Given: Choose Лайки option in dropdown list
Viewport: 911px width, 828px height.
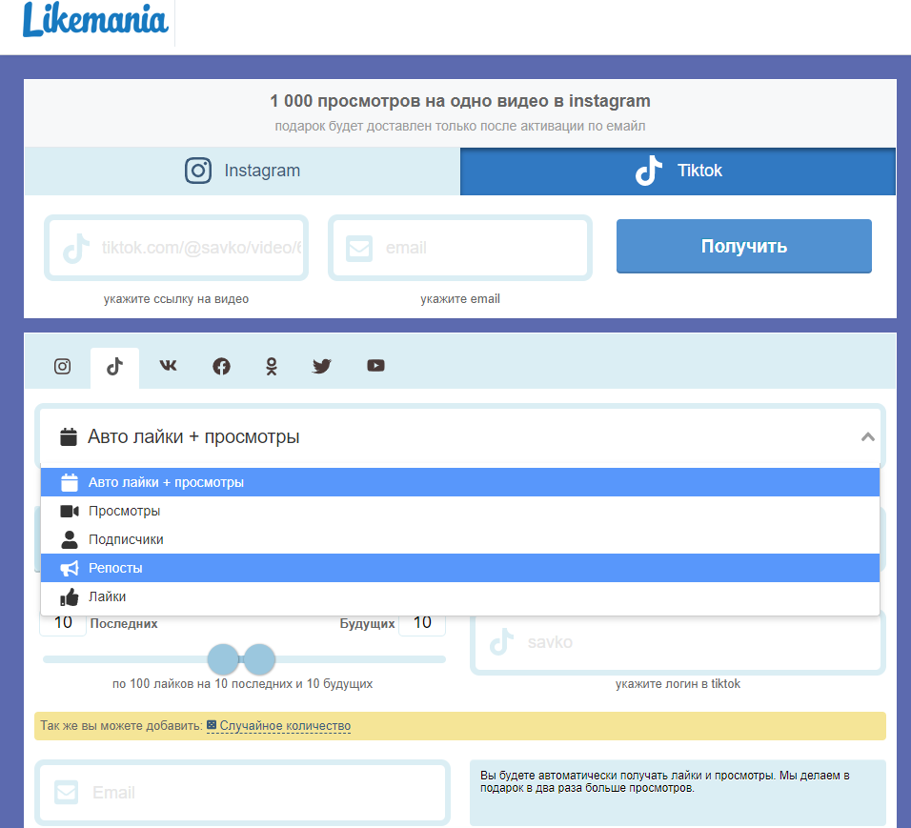Looking at the screenshot, I should (460, 596).
